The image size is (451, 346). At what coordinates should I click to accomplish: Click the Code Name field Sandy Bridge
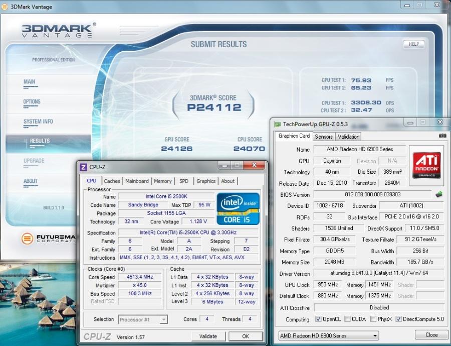tap(143, 205)
